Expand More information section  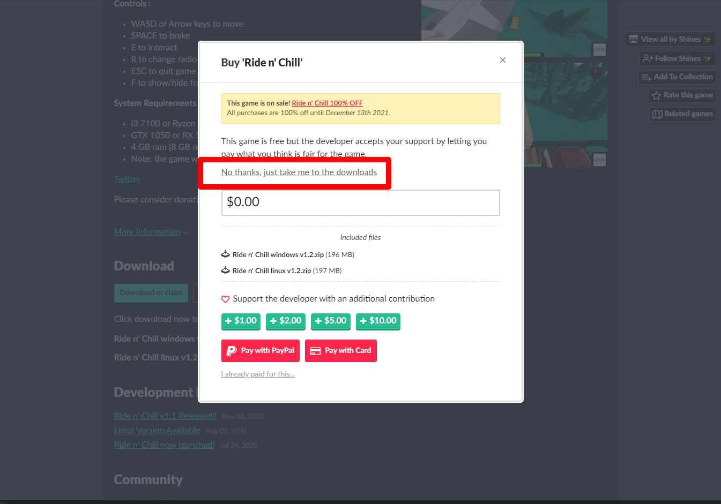[151, 232]
